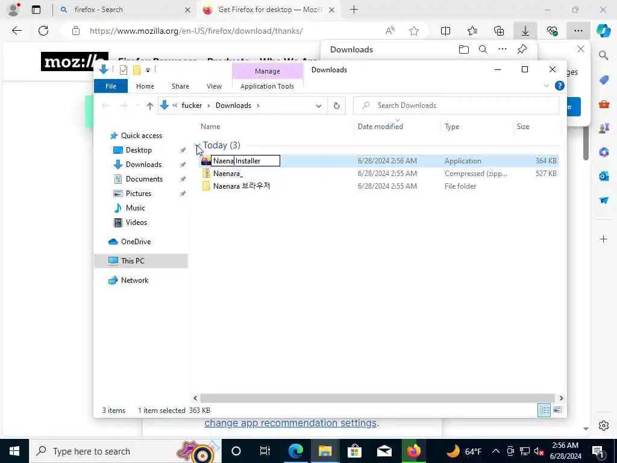Open Edge sidebar tools briefcase icon
Viewport: 617px width, 463px height.
tap(604, 104)
